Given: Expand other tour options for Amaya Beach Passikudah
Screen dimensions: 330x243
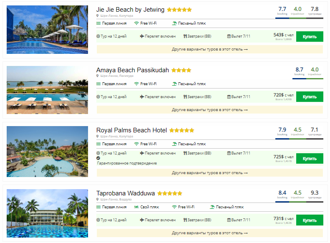Looking at the screenshot, I should point(209,110).
